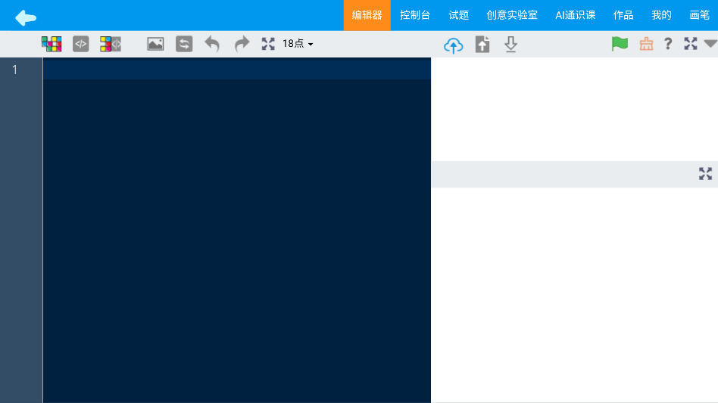Redo the last undone edit

(242, 44)
